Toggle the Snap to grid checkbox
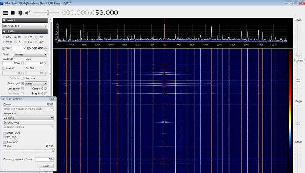The width and height of the screenshot is (305, 173). pos(22,83)
